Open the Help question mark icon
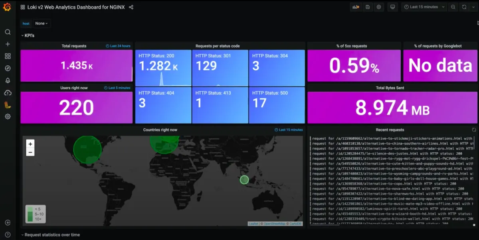This screenshot has width=479, height=240. coord(8,234)
